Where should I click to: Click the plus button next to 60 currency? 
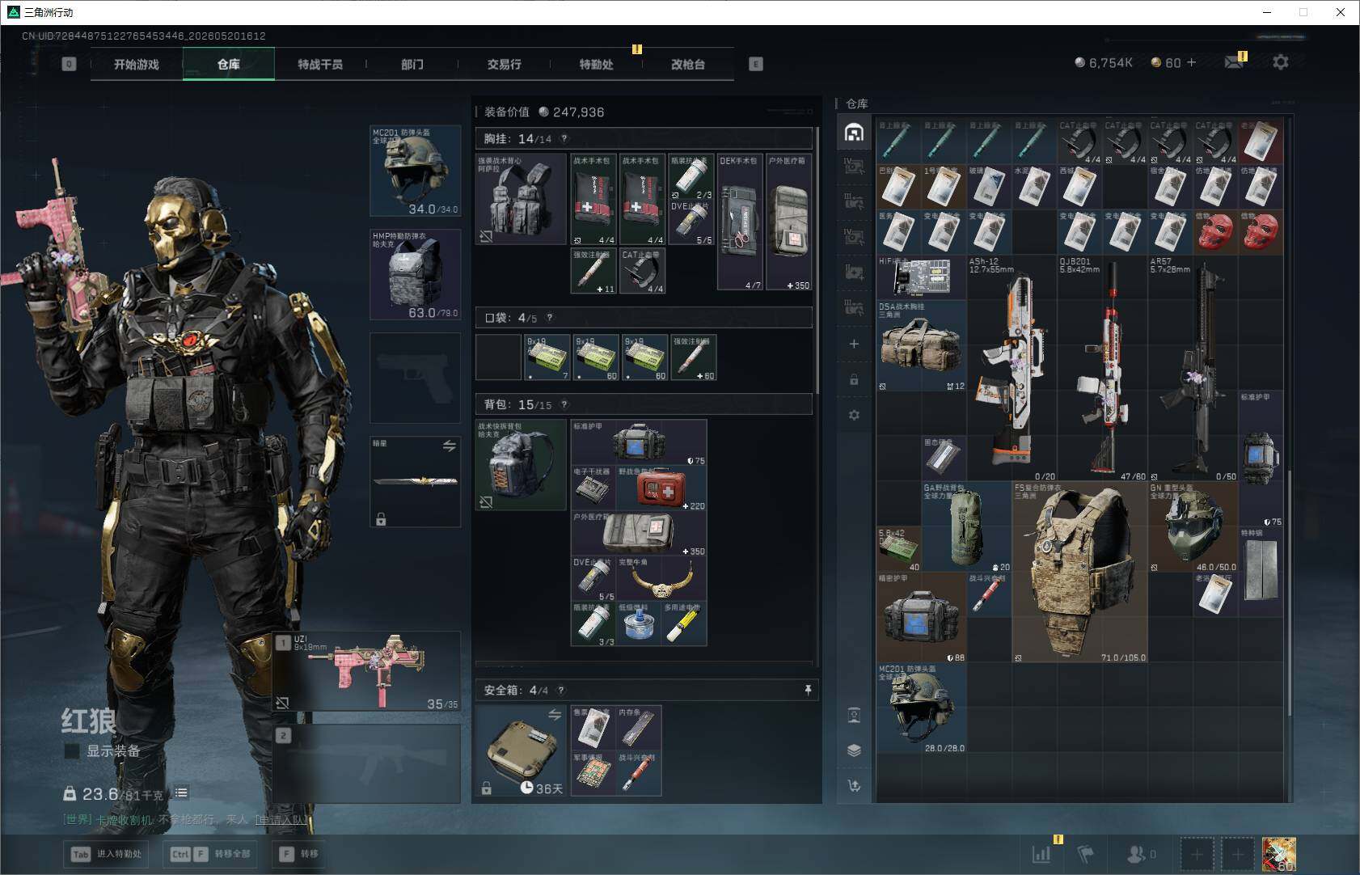(1191, 62)
